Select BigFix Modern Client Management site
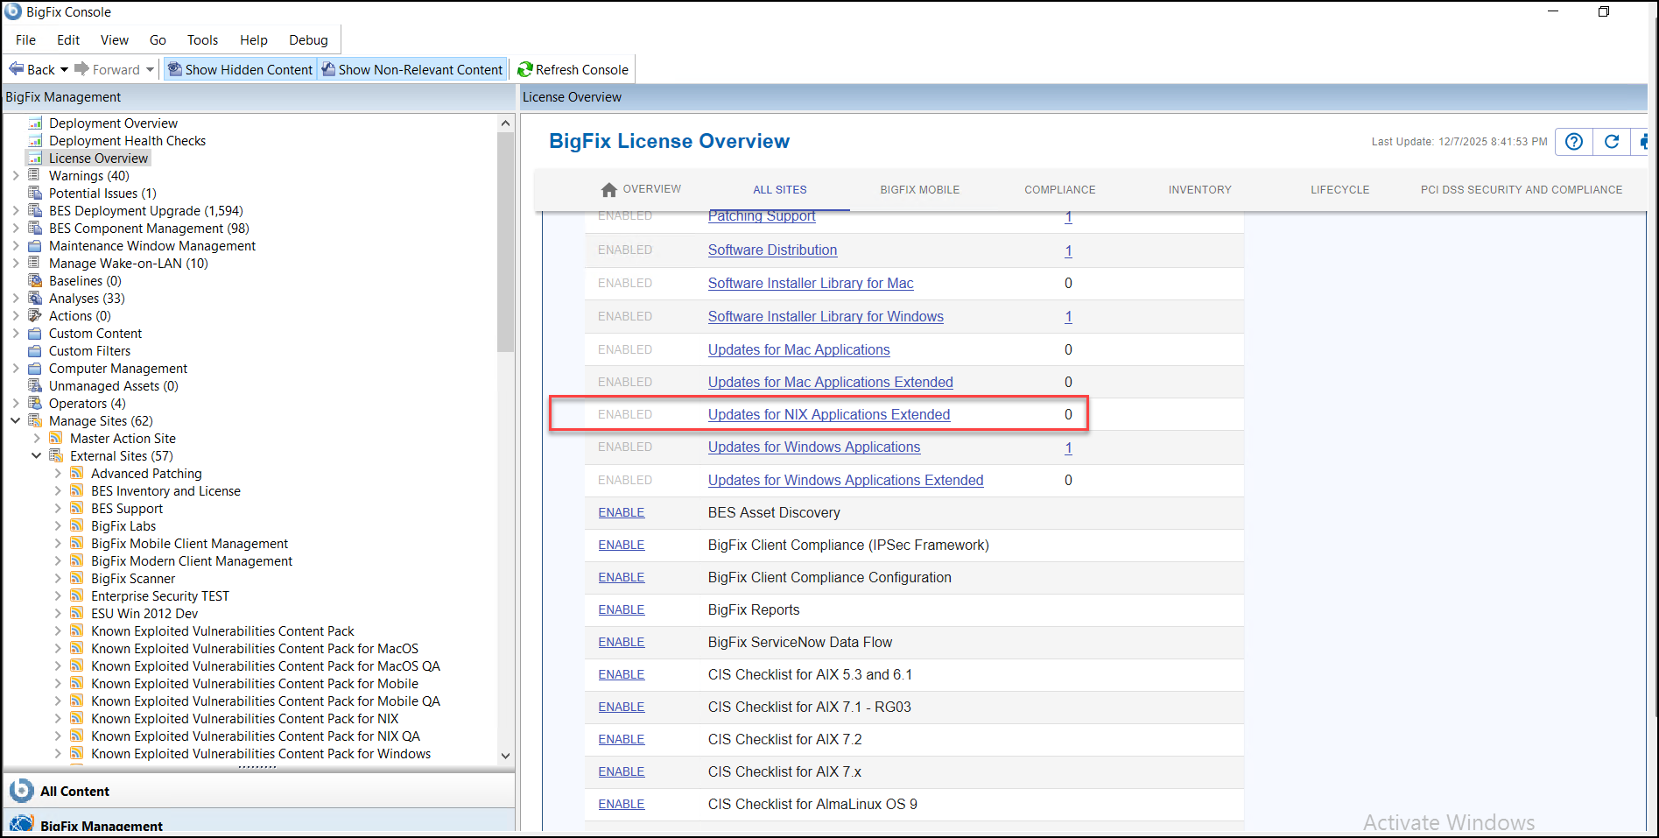Screen dimensions: 1659x838 coord(192,561)
